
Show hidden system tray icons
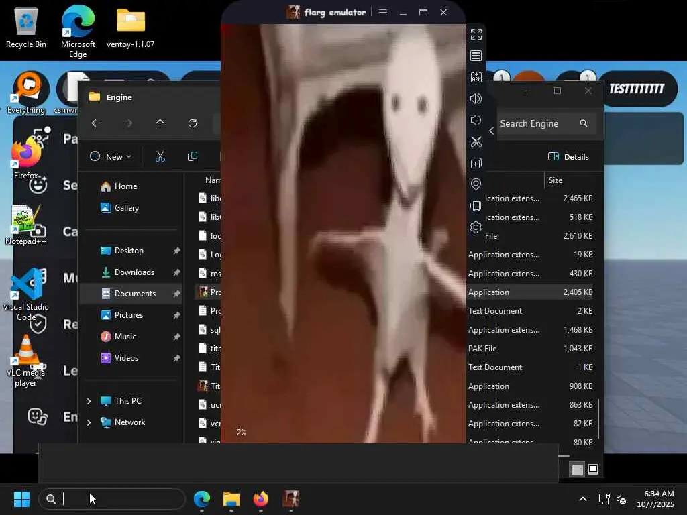583,499
